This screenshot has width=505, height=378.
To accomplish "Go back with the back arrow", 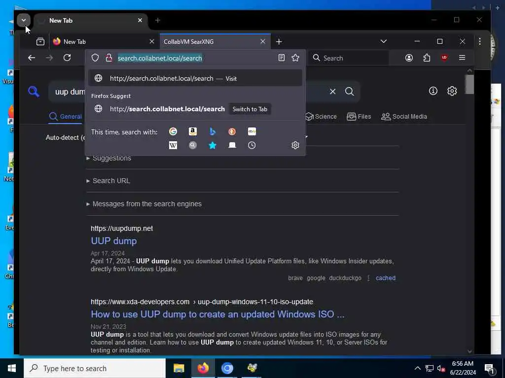I will (x=32, y=58).
